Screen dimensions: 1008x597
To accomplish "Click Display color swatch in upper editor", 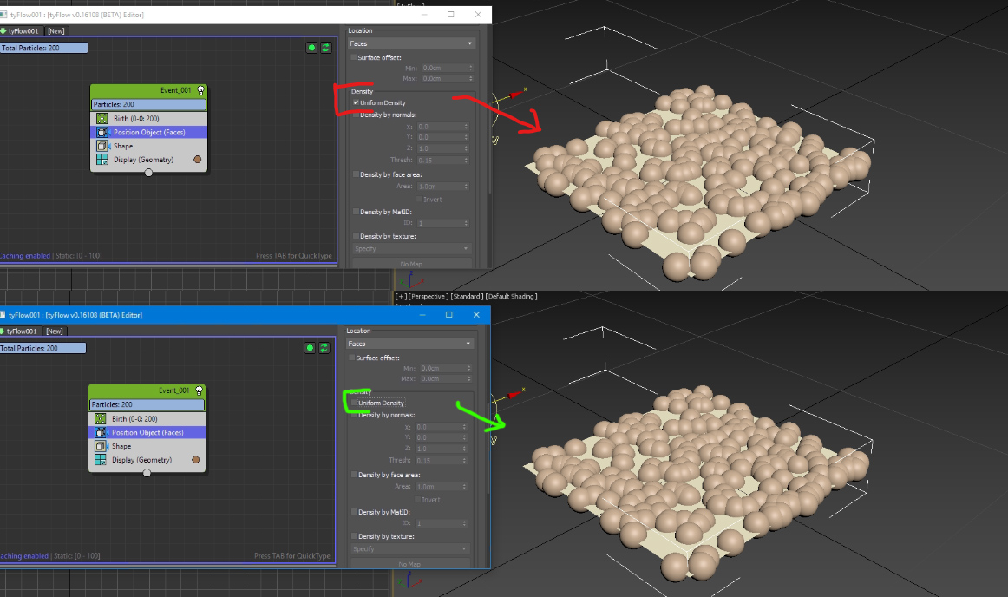I will coord(198,160).
